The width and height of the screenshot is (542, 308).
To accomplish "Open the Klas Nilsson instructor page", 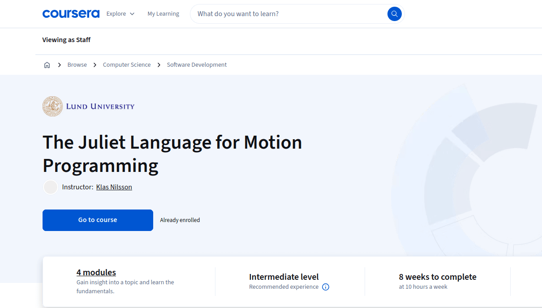I will click(114, 187).
